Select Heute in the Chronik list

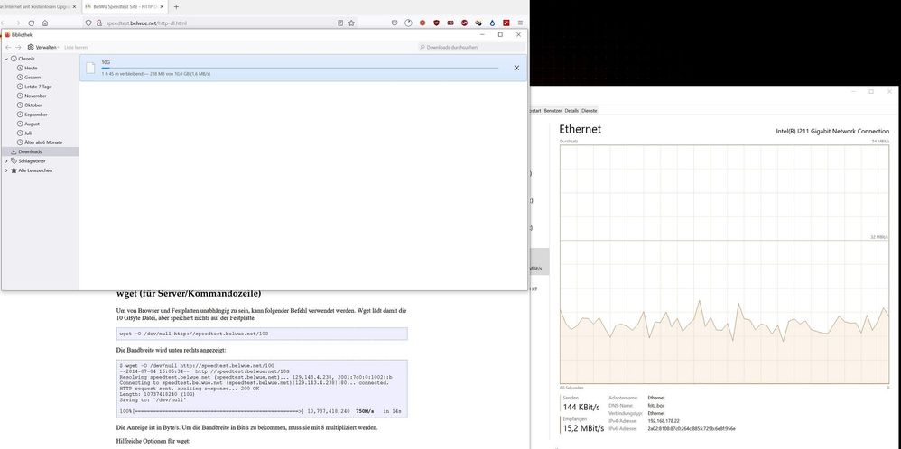(x=31, y=68)
